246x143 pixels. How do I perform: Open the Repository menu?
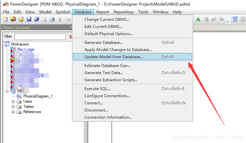click(124, 12)
